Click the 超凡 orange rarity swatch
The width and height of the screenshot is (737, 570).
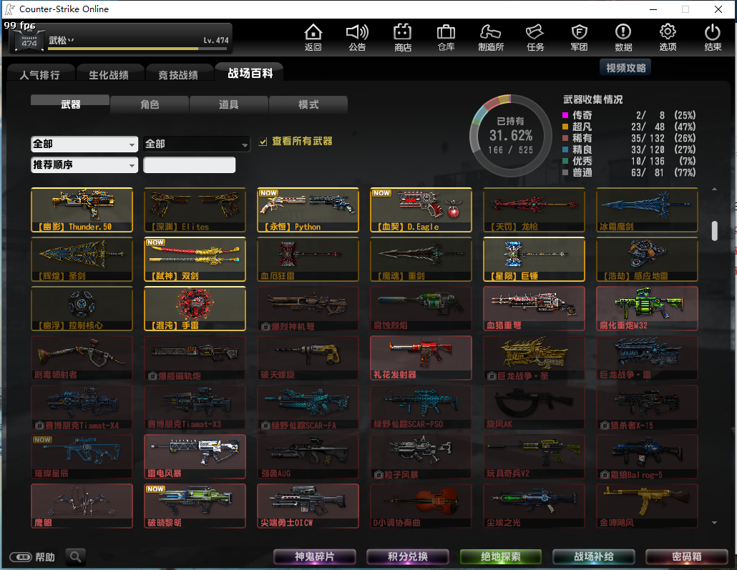[x=565, y=127]
